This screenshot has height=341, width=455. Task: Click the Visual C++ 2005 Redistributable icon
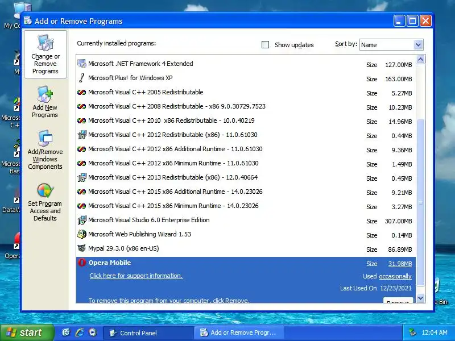pyautogui.click(x=82, y=92)
